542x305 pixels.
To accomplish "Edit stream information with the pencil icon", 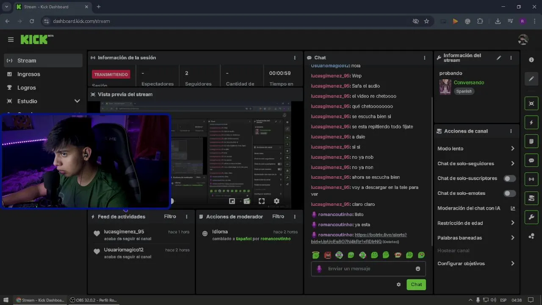I will [x=499, y=58].
